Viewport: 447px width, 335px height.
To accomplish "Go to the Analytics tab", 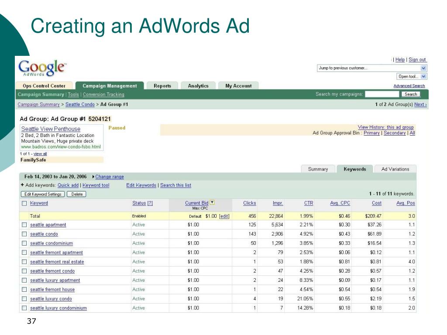I will click(198, 86).
